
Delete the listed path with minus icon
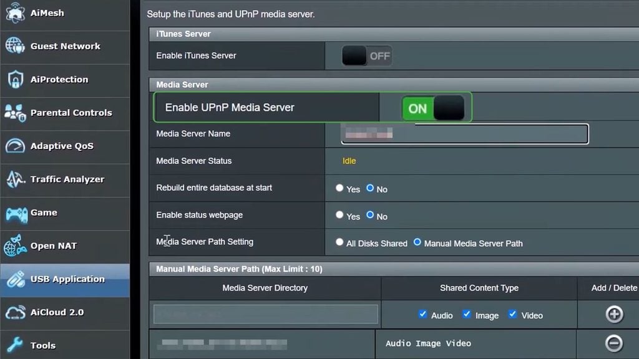tap(614, 343)
